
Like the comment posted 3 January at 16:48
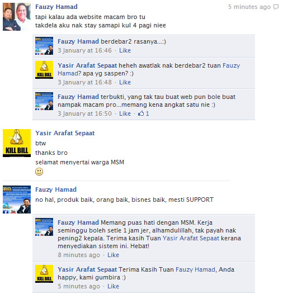tap(125, 82)
